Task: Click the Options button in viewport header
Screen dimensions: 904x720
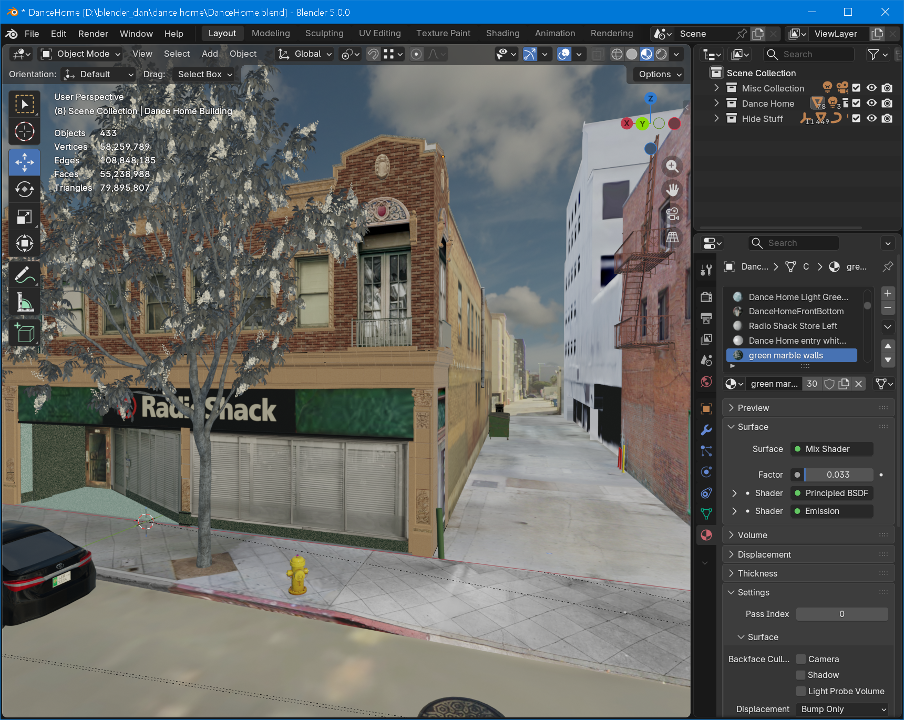Action: (660, 75)
